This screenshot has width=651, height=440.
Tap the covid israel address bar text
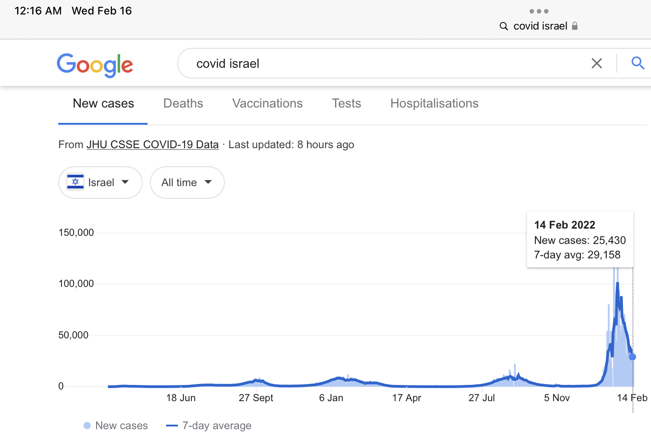coord(540,26)
